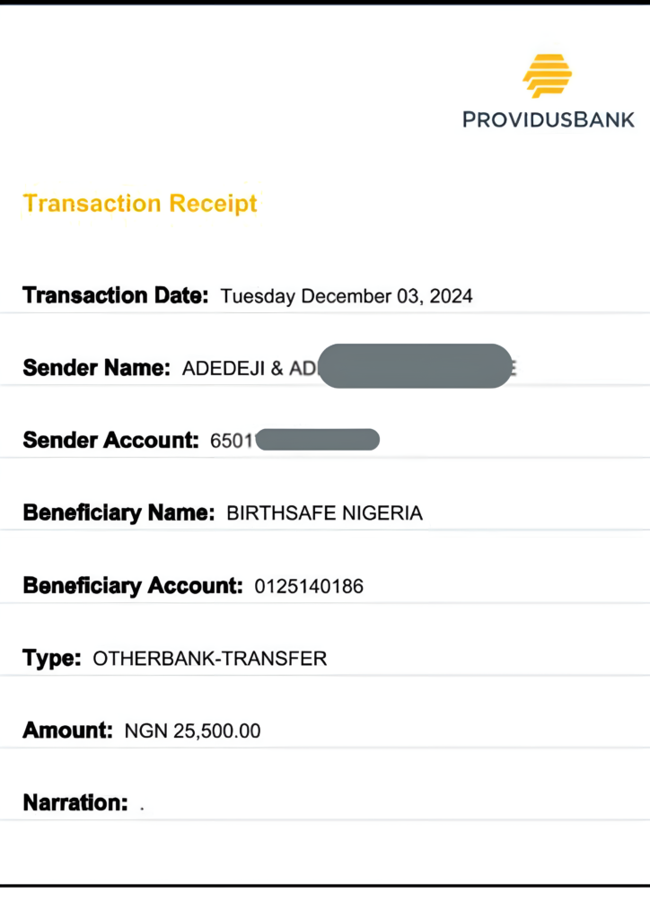Select beneficiary account number 0125140186
Image resolution: width=650 pixels, height=919 pixels.
click(309, 587)
